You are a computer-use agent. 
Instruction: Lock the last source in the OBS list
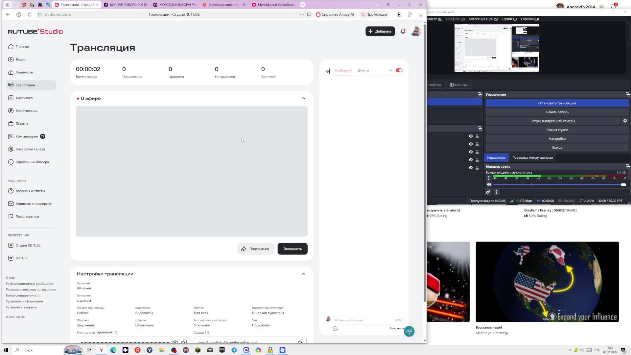tap(477, 168)
